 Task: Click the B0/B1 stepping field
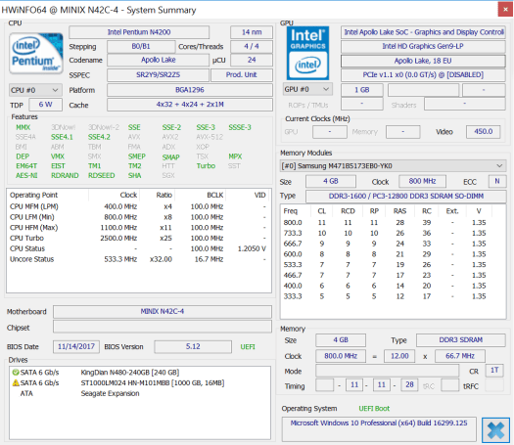pyautogui.click(x=141, y=47)
